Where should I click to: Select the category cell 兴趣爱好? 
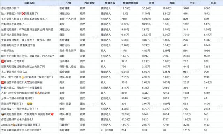point(64,125)
